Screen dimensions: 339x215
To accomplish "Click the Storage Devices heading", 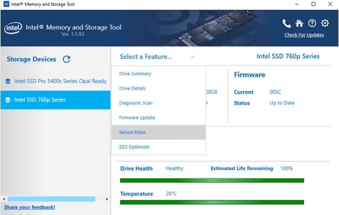I will [x=31, y=59].
